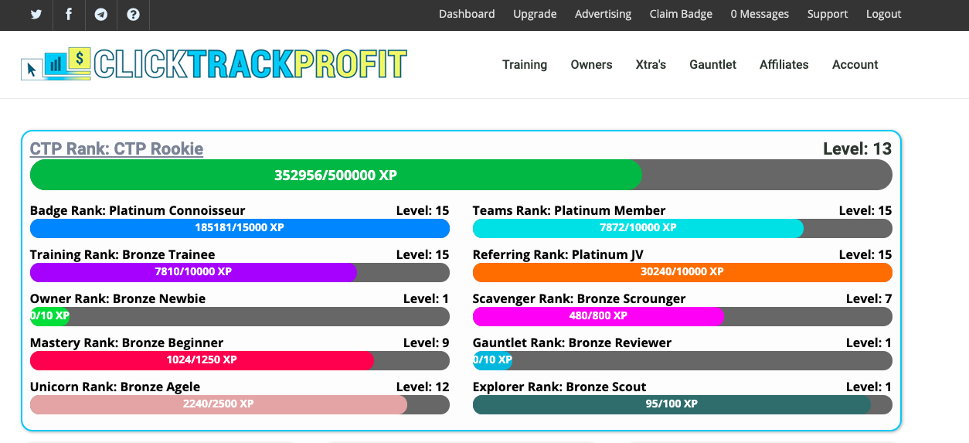Click the Mastery Rank 1024/1250 XP bar
Screen dimensions: 969x443
[x=240, y=360]
